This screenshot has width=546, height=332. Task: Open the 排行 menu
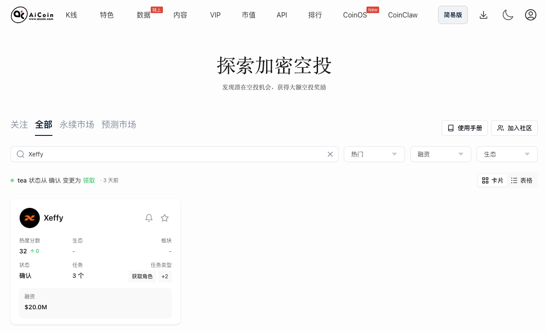click(315, 15)
